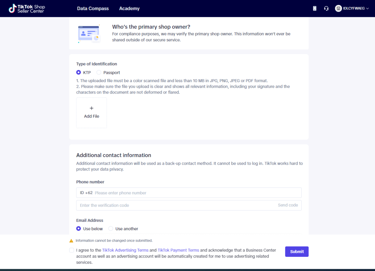Click the shop avatar icon in header
Image resolution: width=375 pixels, height=271 pixels.
(x=338, y=9)
